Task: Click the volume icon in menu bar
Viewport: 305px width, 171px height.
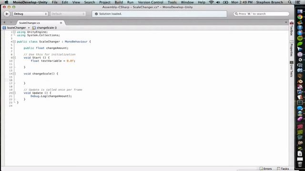Action: (x=218, y=2)
